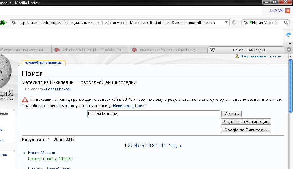Click the favicon of the поиск из Firefox tab

tap(135, 50)
